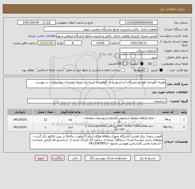Click the کد خدمت column header
The height and width of the screenshot is (189, 195).
(168, 112)
